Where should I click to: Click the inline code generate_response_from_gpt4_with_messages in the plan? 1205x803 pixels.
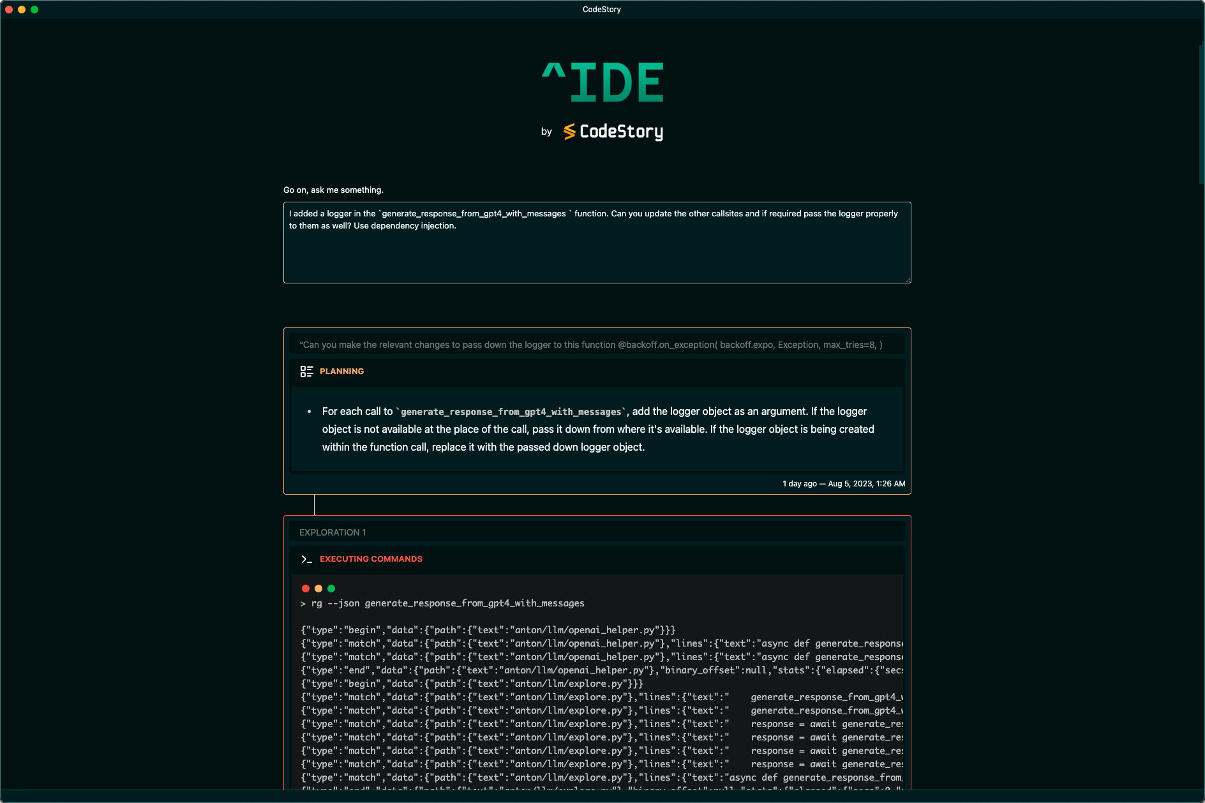pos(511,412)
